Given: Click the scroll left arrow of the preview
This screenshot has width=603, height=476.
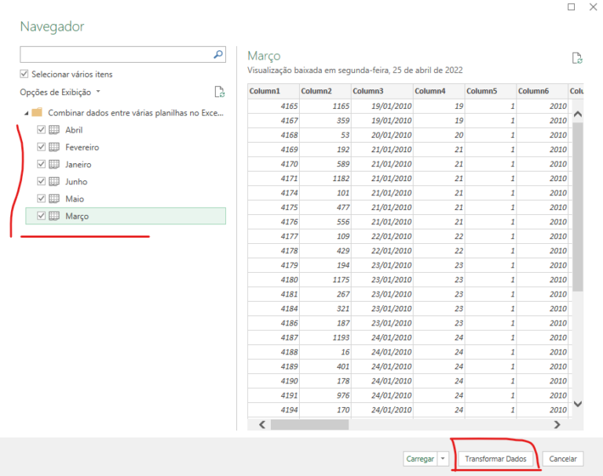Looking at the screenshot, I should [262, 424].
